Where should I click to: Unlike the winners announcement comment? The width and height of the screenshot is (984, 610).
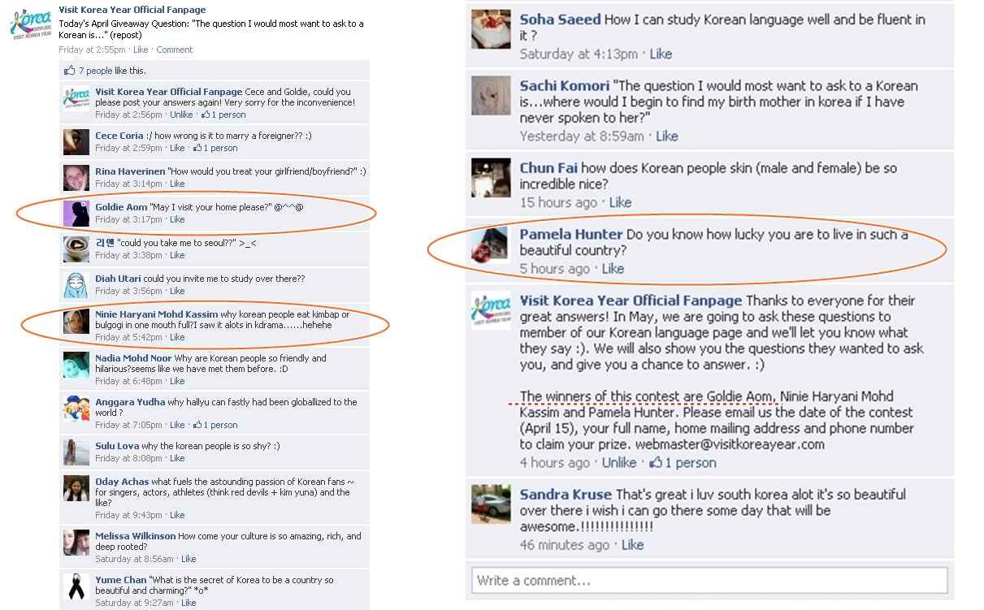click(x=618, y=462)
